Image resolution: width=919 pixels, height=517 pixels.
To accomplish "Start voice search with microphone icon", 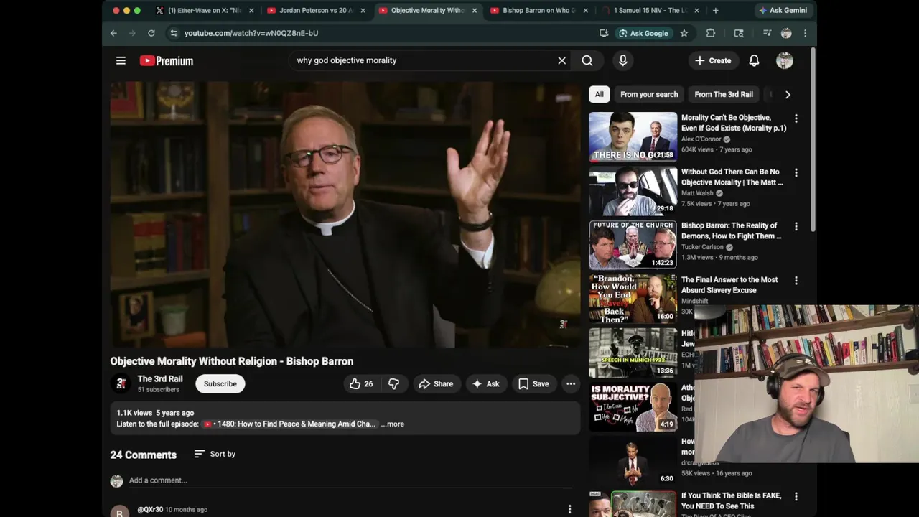I will tap(622, 60).
